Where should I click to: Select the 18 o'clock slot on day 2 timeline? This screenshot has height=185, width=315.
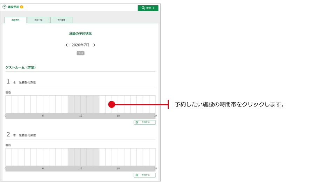(121, 157)
